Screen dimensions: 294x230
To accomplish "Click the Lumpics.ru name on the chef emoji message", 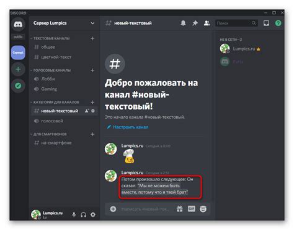I will click(132, 146).
